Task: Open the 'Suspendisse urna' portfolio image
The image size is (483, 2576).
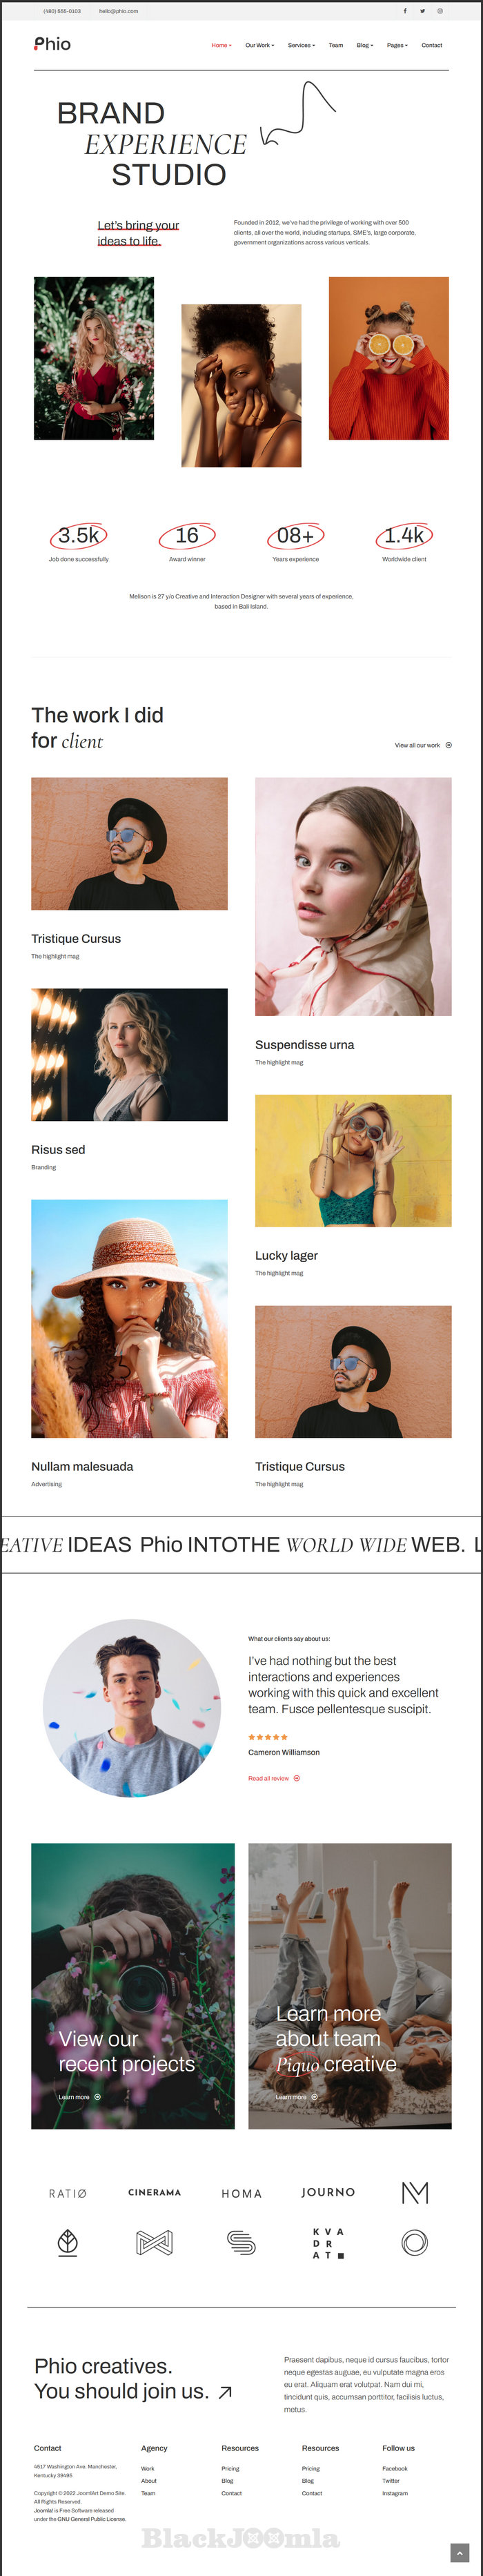Action: click(353, 897)
